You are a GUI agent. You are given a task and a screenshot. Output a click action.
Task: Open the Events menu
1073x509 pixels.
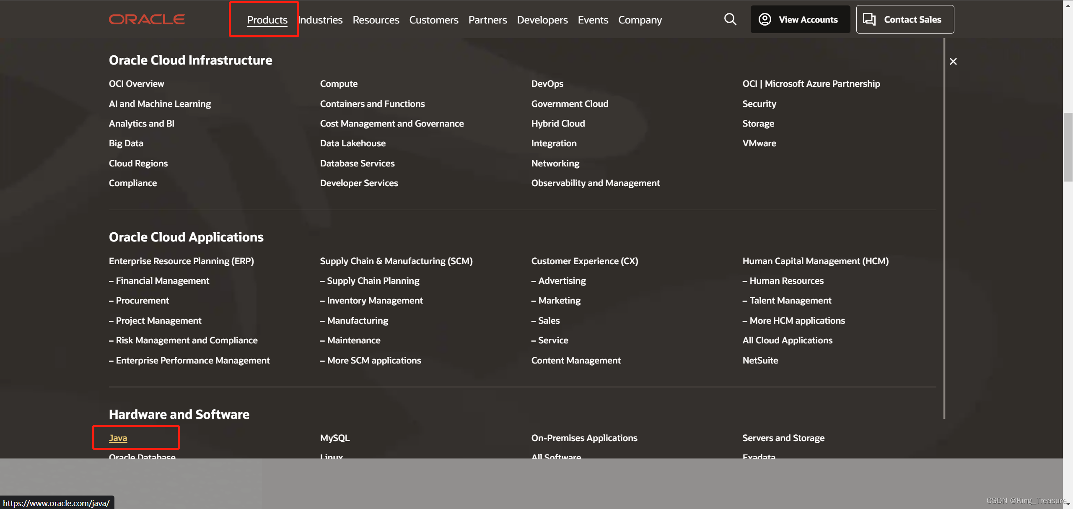pos(593,20)
